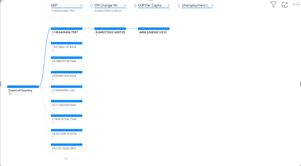Click the count value 55 under Count of Country
301x166 pixels.
(x=10, y=94)
